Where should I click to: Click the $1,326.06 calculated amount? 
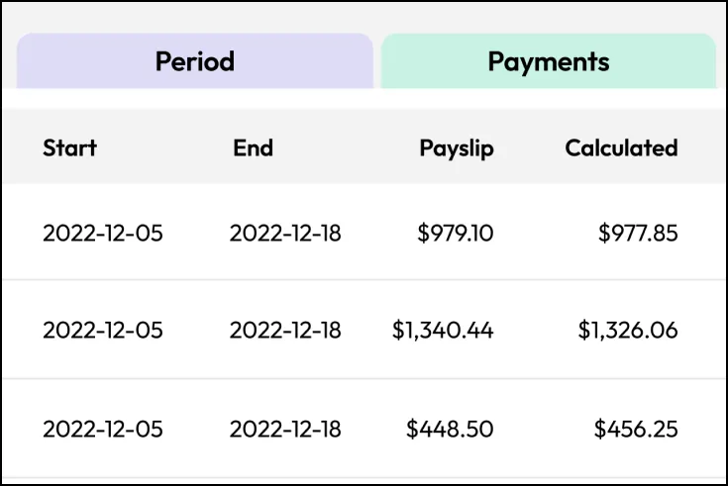[x=628, y=331]
